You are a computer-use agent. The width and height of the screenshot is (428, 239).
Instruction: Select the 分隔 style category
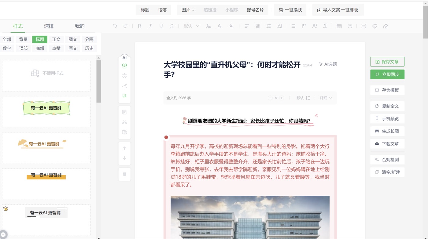click(x=89, y=39)
